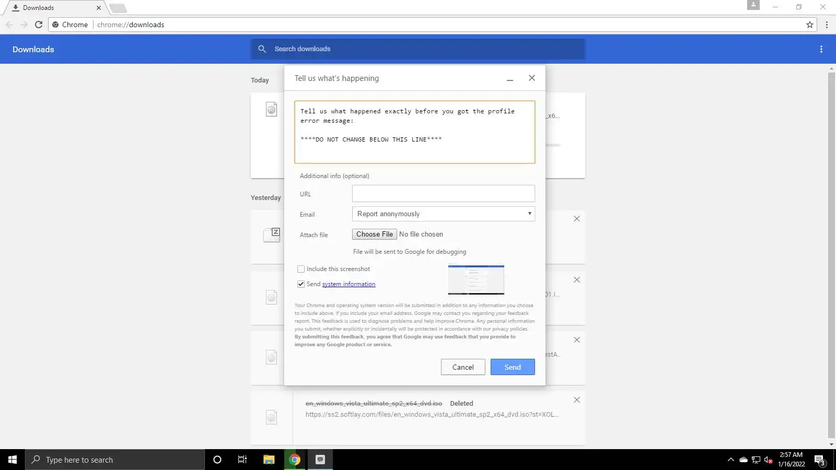836x470 pixels.
Task: Click the muted volume tray icon
Action: [x=768, y=460]
